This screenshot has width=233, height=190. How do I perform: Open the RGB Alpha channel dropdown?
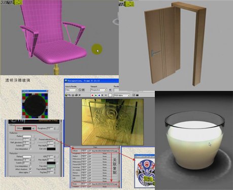coord(122,96)
